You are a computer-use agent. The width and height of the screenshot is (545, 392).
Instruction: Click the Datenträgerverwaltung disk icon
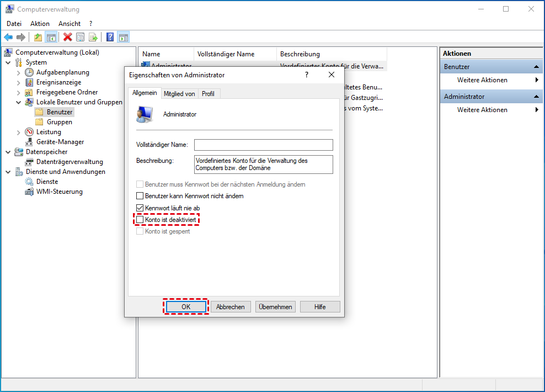pos(29,162)
